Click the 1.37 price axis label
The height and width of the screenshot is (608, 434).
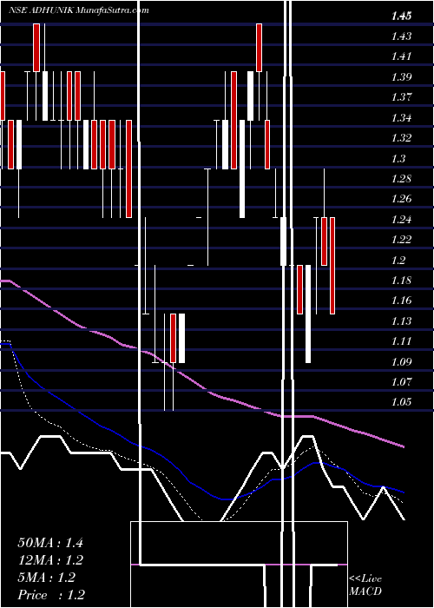tap(401, 97)
